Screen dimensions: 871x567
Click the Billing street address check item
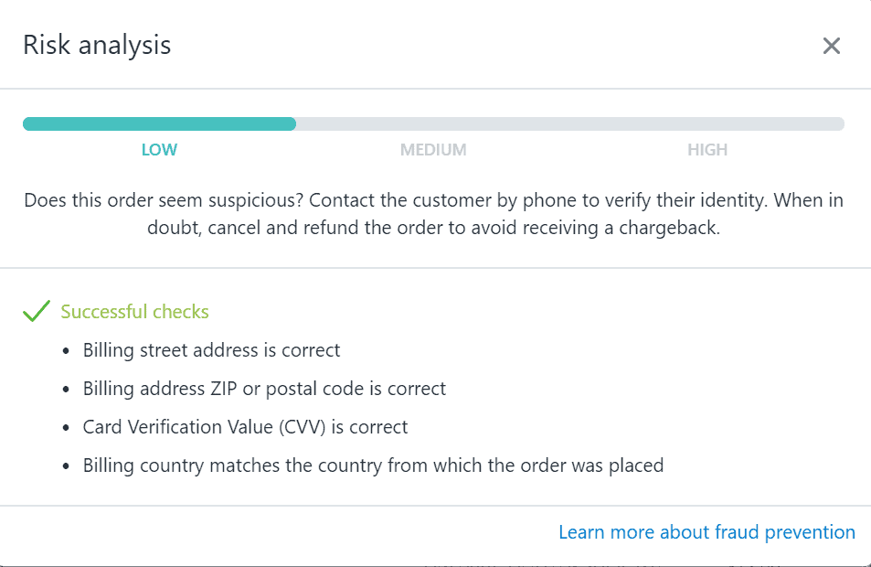click(x=211, y=349)
